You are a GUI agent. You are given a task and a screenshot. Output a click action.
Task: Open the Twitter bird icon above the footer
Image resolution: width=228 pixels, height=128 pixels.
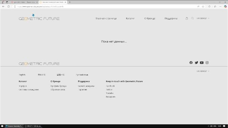pos(196,63)
